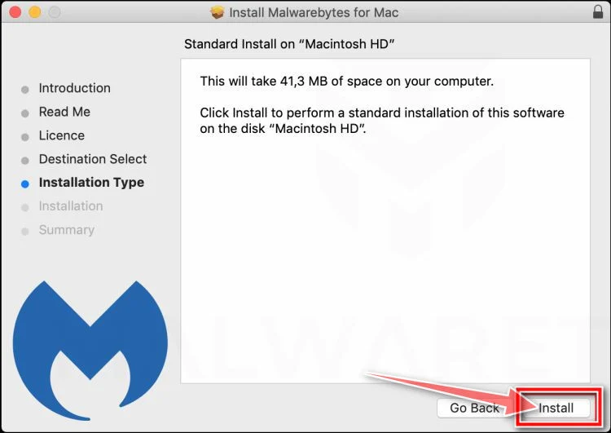Screen dimensions: 611x433
Task: Click the text "This will take 41,3 MB"
Action: 263,82
